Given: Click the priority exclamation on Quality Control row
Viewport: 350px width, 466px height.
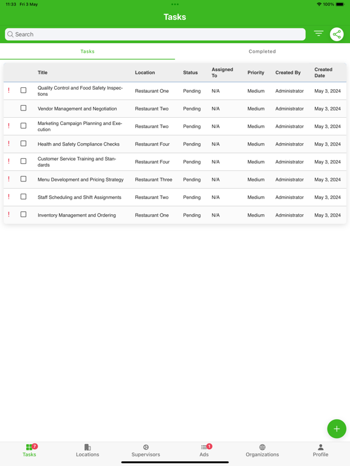Looking at the screenshot, I should click(9, 90).
